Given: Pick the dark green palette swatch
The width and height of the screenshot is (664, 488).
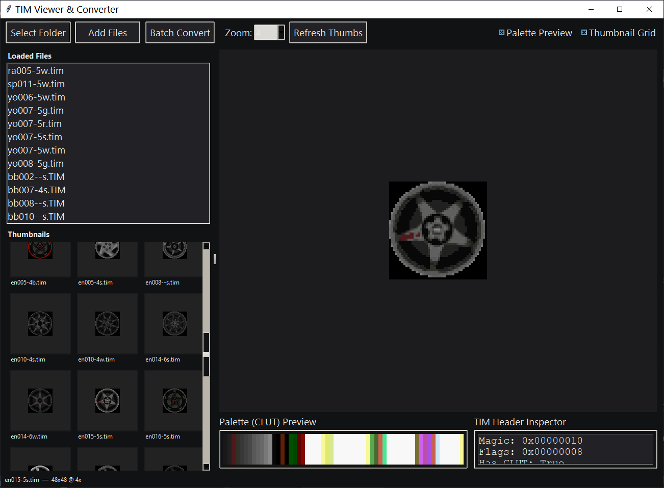Looking at the screenshot, I should [293, 449].
